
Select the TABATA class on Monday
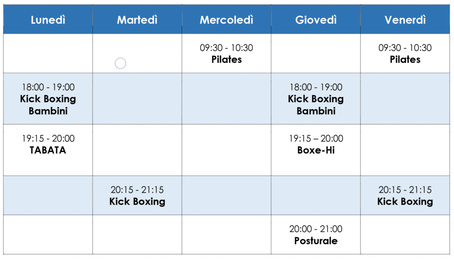coord(48,150)
